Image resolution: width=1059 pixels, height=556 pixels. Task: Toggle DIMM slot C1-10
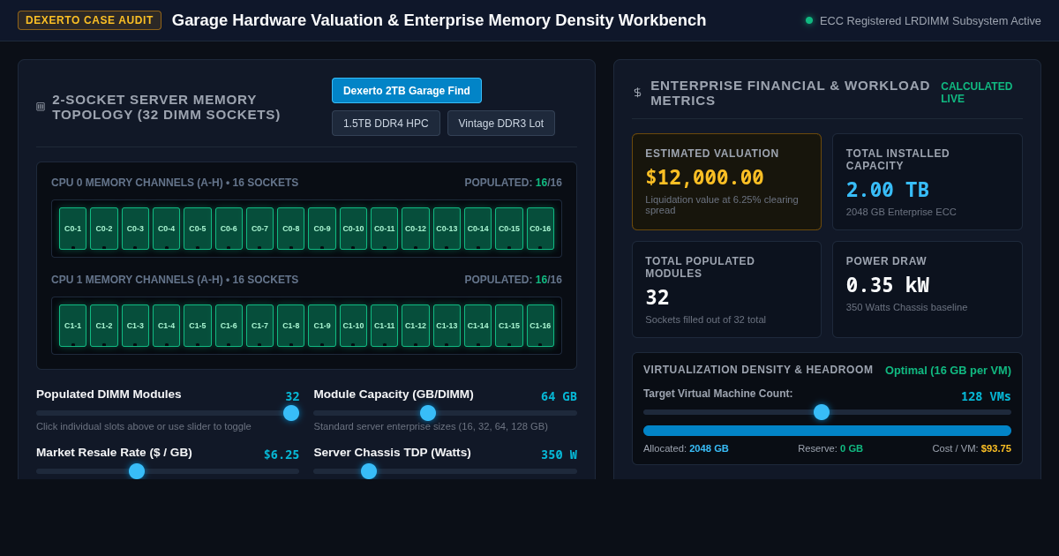[353, 326]
